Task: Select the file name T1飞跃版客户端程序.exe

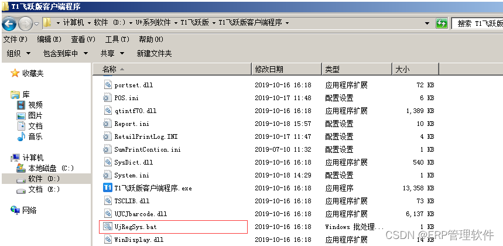Action: [153, 188]
